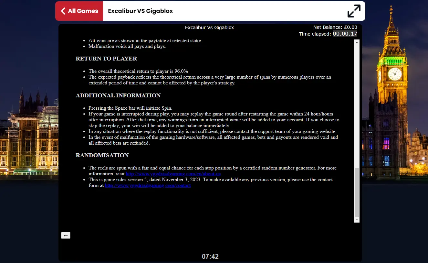Click the Excalibur VS Gigablox page title
The width and height of the screenshot is (428, 263).
(141, 11)
